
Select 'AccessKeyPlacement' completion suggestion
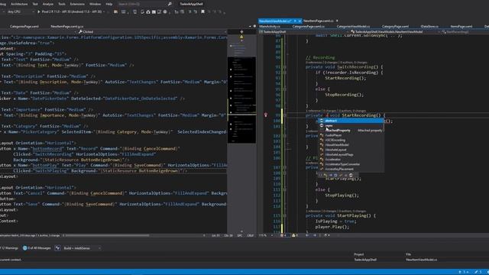(x=351, y=169)
